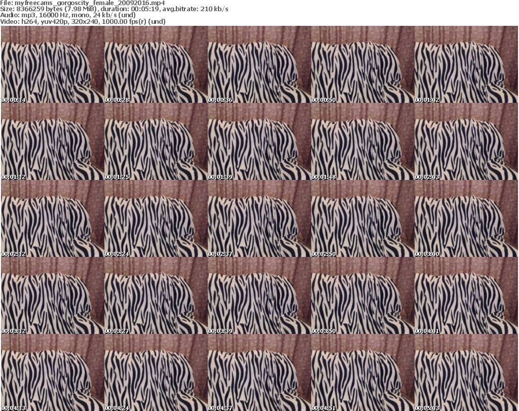This screenshot has height=411, width=519.
Task: Open the thumbnail stamped 00:02:24
Action: point(156,218)
